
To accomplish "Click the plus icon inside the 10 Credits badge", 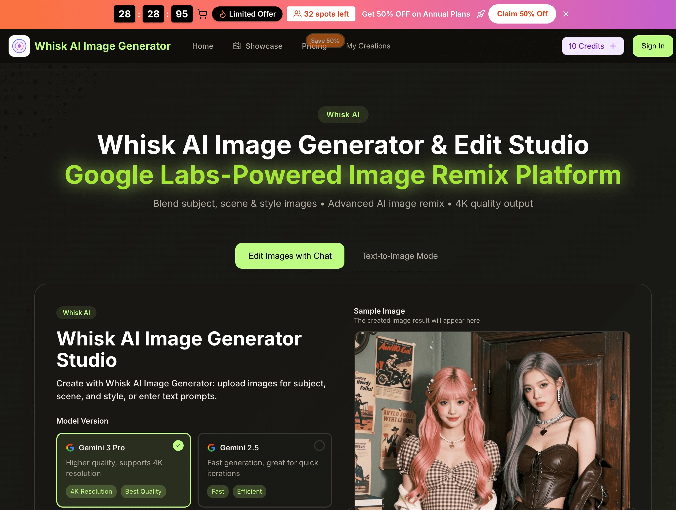I will coord(613,46).
